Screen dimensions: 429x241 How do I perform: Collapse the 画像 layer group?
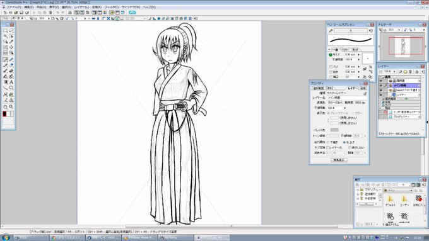[x=380, y=77]
